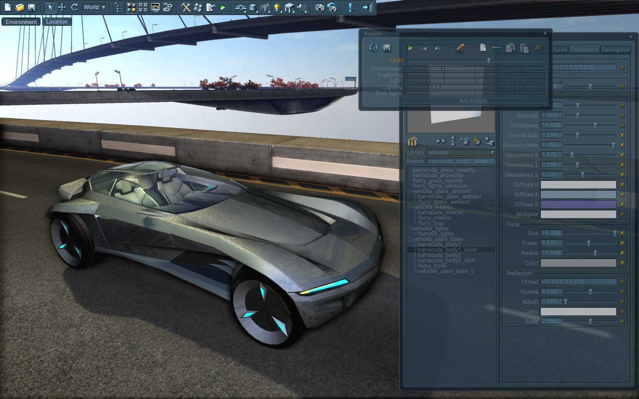Reset Glossiness parameter with its X
This screenshot has width=639, height=399.
(x=622, y=125)
